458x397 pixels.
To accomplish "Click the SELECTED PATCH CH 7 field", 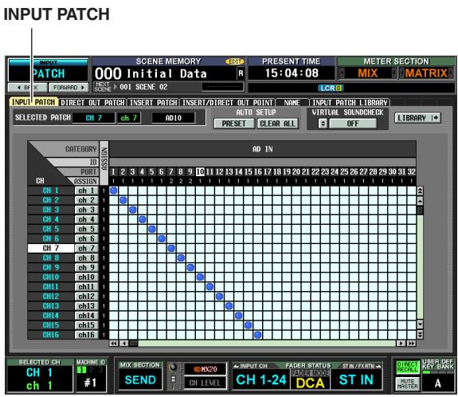I will coord(94,118).
